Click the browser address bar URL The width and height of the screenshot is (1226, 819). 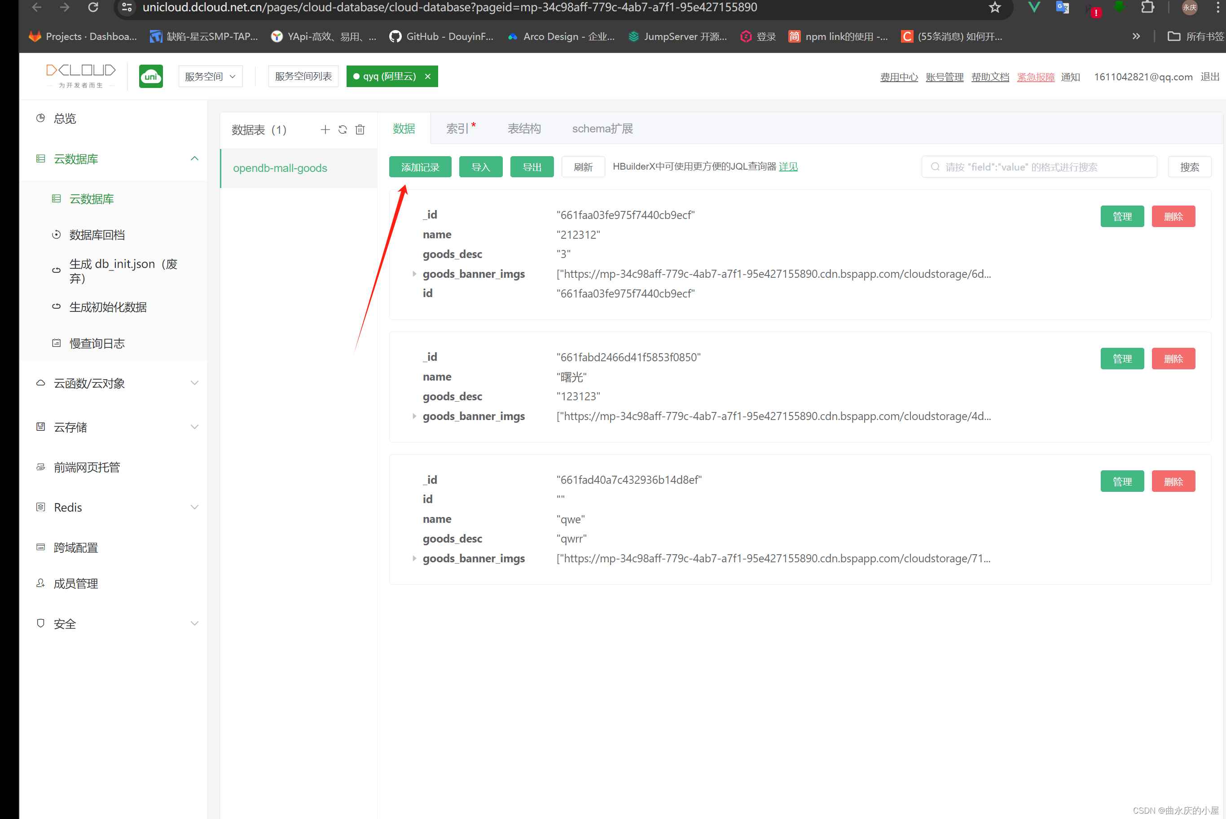point(450,7)
